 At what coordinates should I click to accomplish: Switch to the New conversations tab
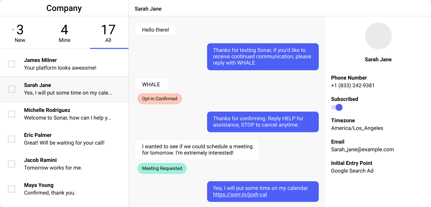[x=20, y=33]
